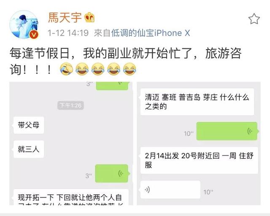Open the 低调的仙宝iPhone X source link

(x=151, y=33)
